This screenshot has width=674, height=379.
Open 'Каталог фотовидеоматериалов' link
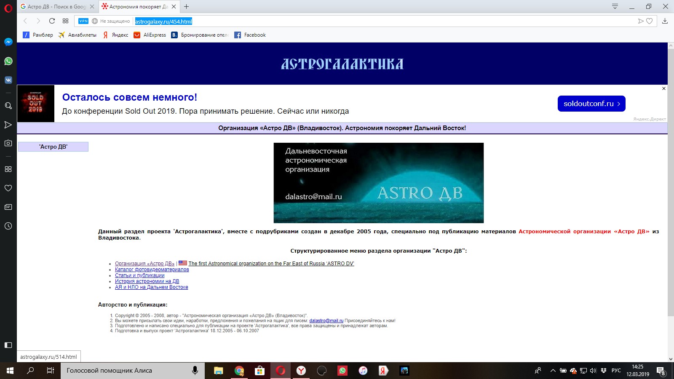pyautogui.click(x=152, y=270)
